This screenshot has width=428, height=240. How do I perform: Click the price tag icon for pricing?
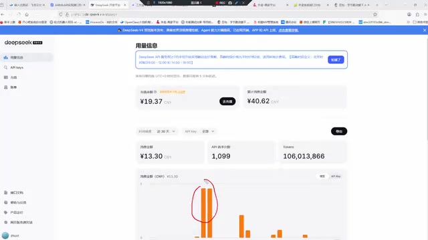point(6,213)
